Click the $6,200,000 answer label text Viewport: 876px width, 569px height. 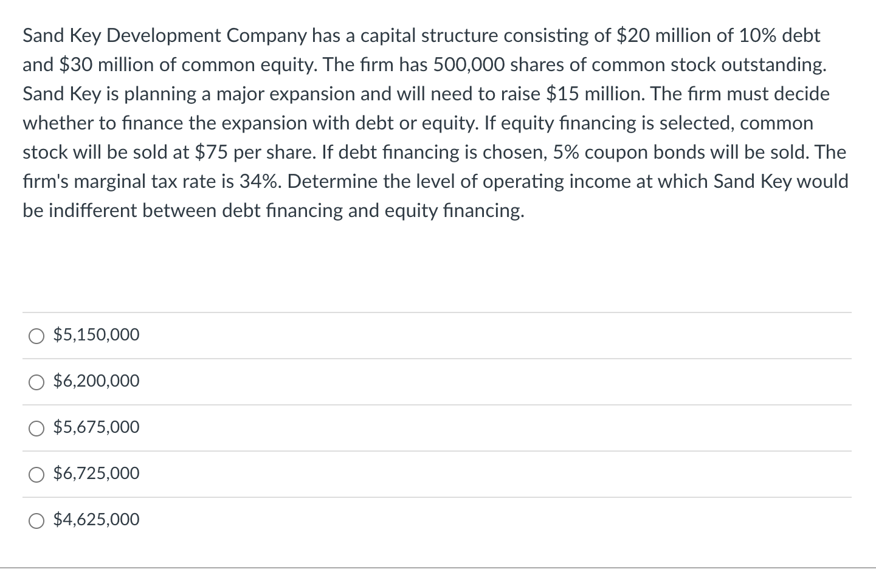pos(95,382)
